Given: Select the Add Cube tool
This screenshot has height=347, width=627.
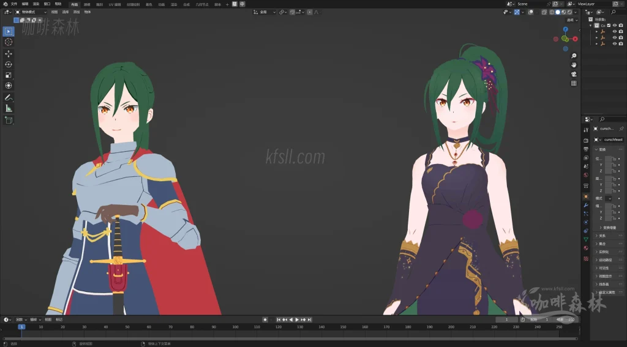Looking at the screenshot, I should pos(9,120).
